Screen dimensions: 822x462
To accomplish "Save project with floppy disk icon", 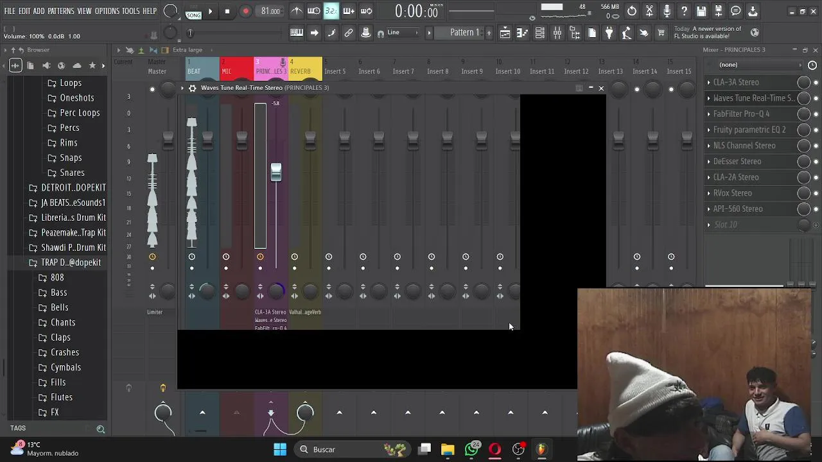I will point(701,11).
